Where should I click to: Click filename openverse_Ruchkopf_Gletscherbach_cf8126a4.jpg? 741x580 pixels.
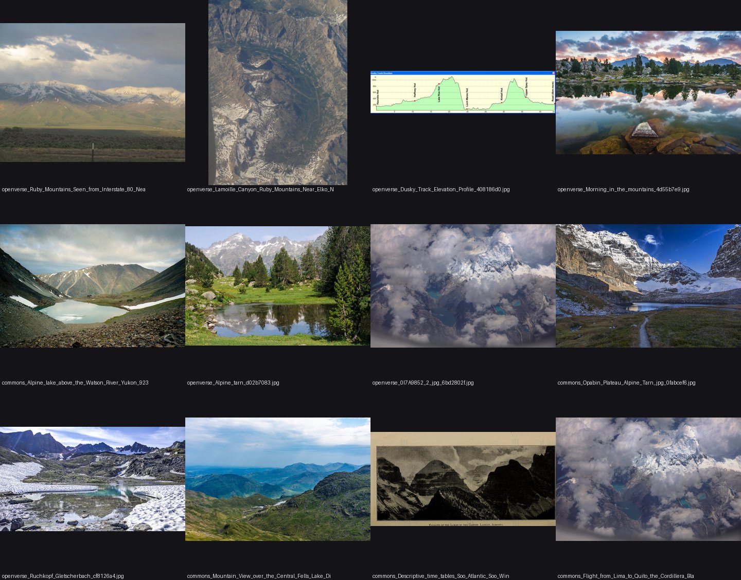[63, 576]
